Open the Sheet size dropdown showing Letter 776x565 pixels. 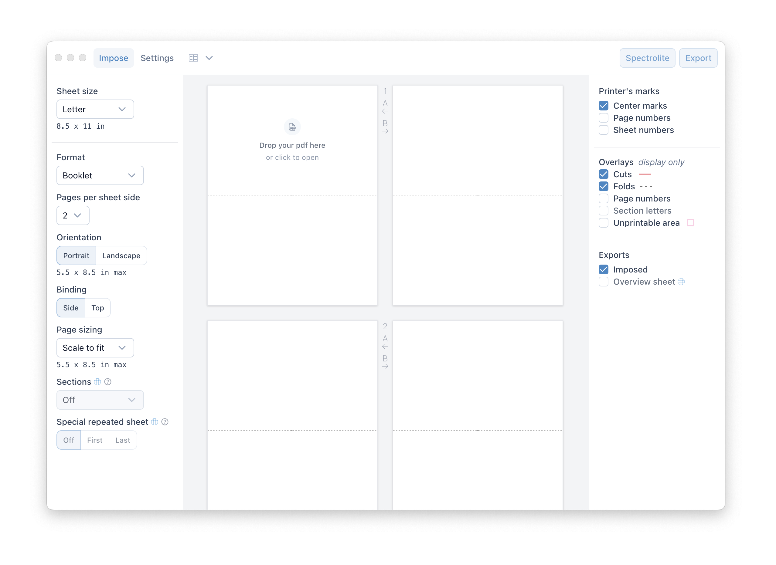click(x=95, y=109)
